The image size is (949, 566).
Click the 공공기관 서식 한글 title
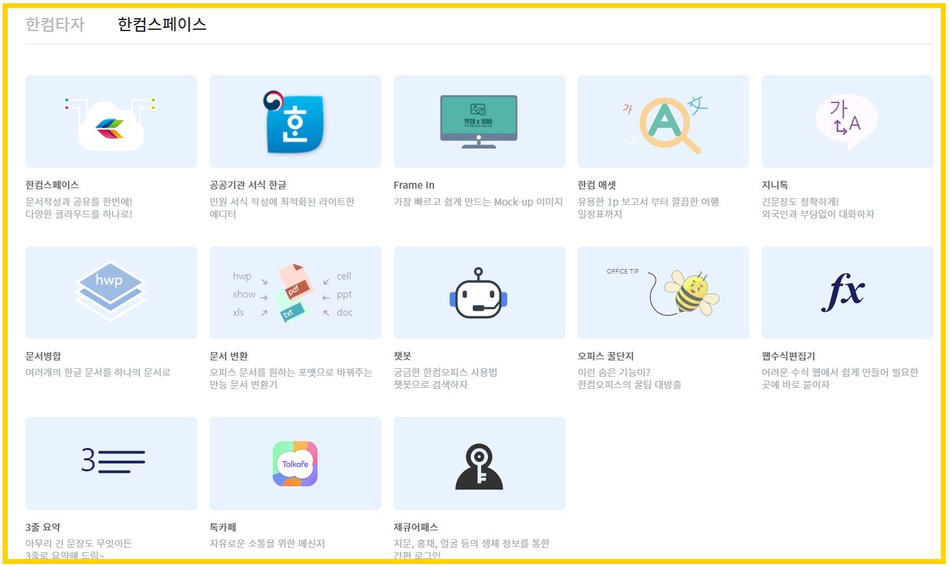(x=248, y=185)
